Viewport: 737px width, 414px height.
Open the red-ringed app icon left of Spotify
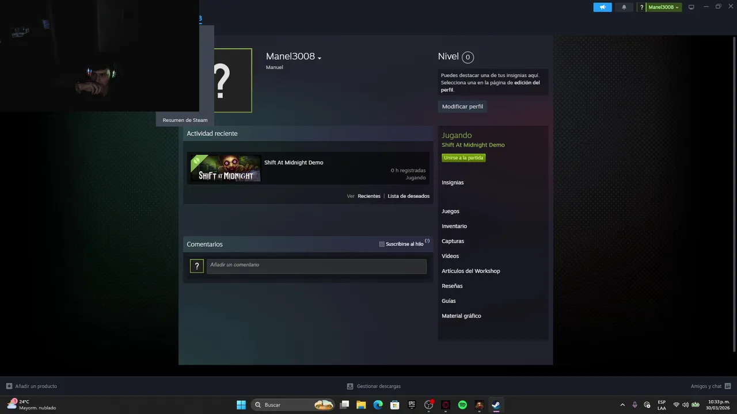pyautogui.click(x=446, y=405)
